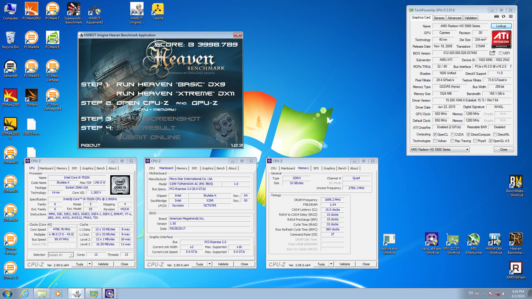Open the capture.exe shortcut
532x299 pixels.
(389, 243)
